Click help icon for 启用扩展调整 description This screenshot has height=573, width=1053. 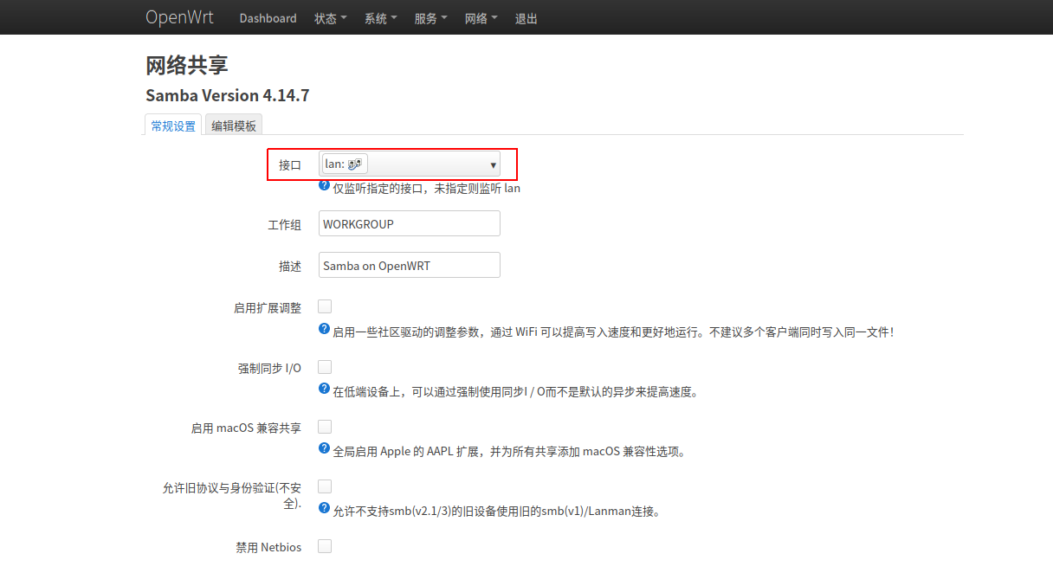tap(325, 329)
